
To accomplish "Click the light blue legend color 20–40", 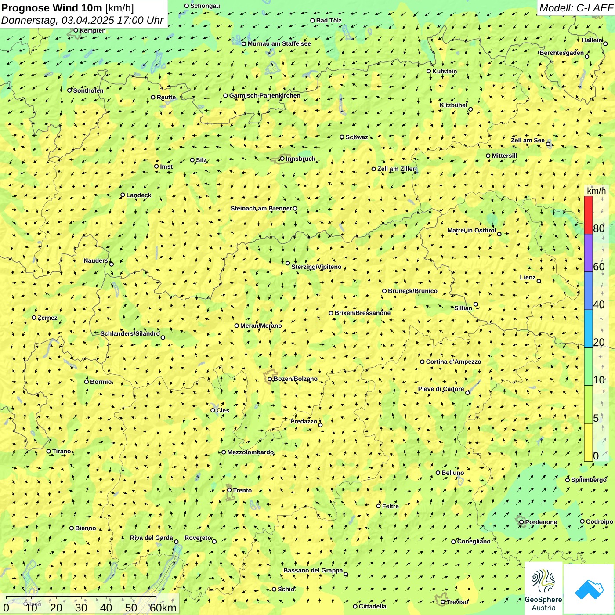I will pos(588,329).
